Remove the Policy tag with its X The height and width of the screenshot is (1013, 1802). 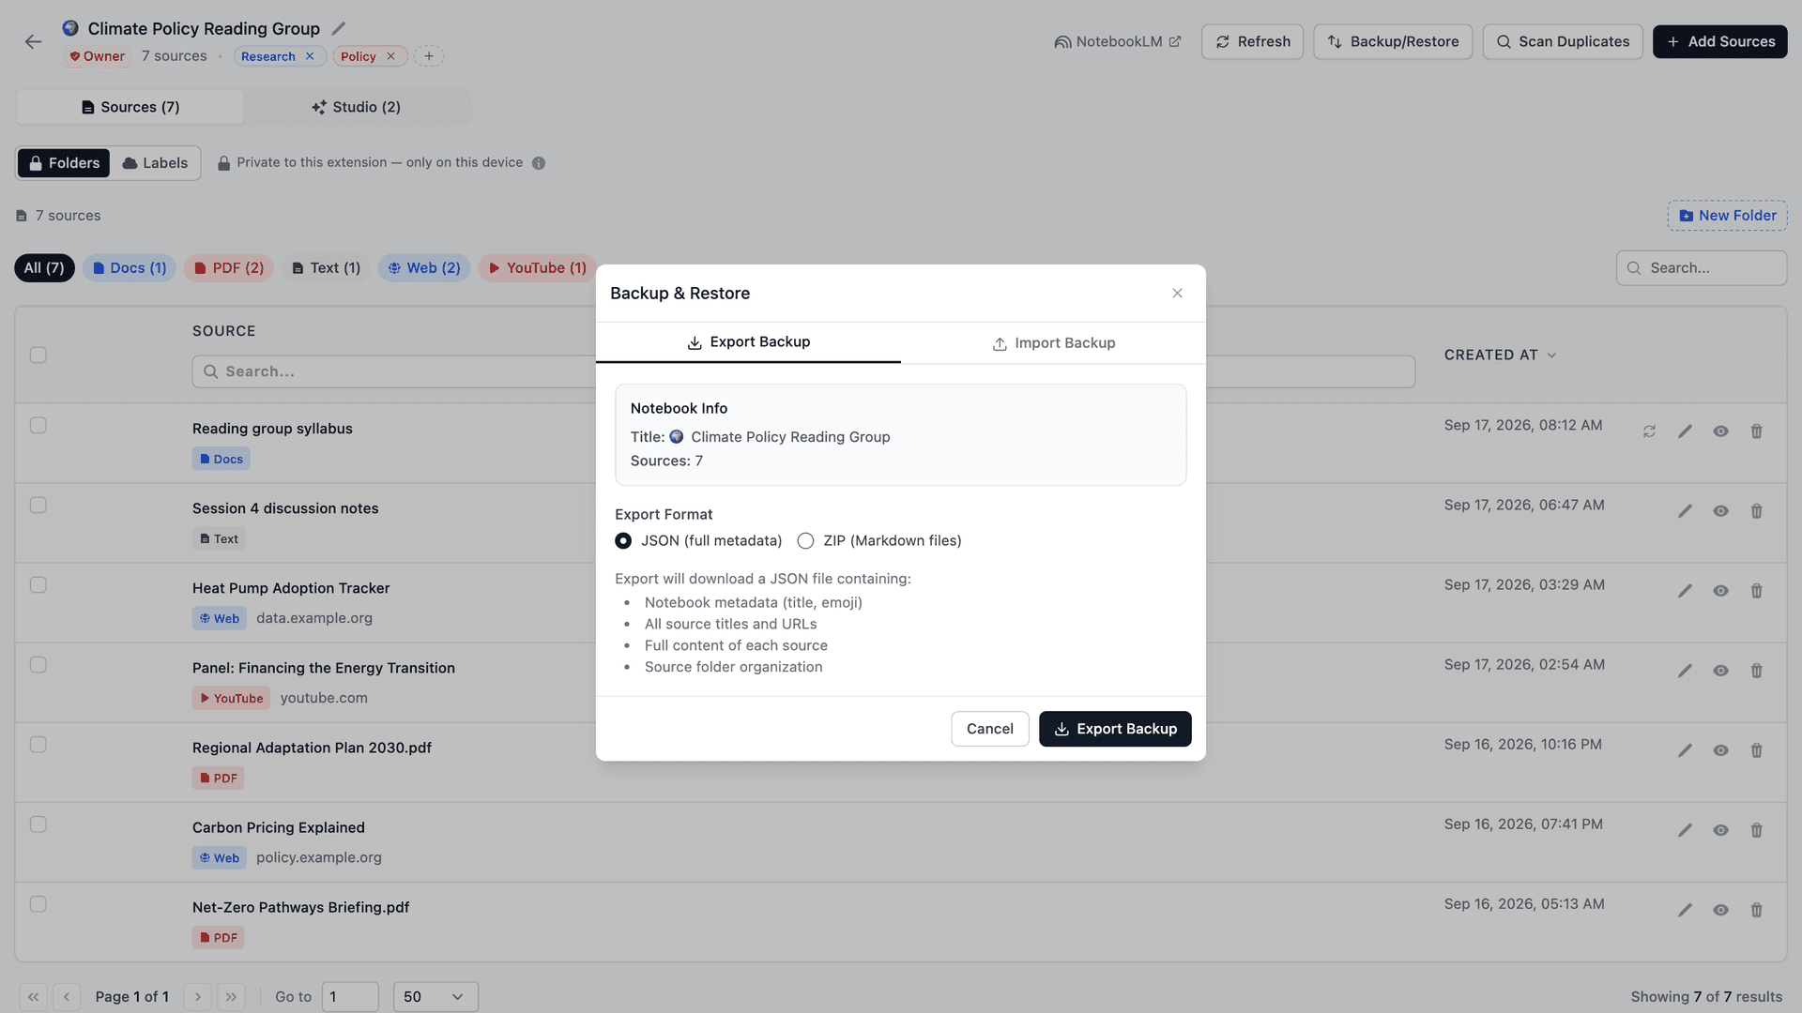(x=390, y=56)
